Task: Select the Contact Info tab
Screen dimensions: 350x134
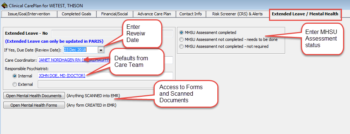Action: [x=191, y=14]
